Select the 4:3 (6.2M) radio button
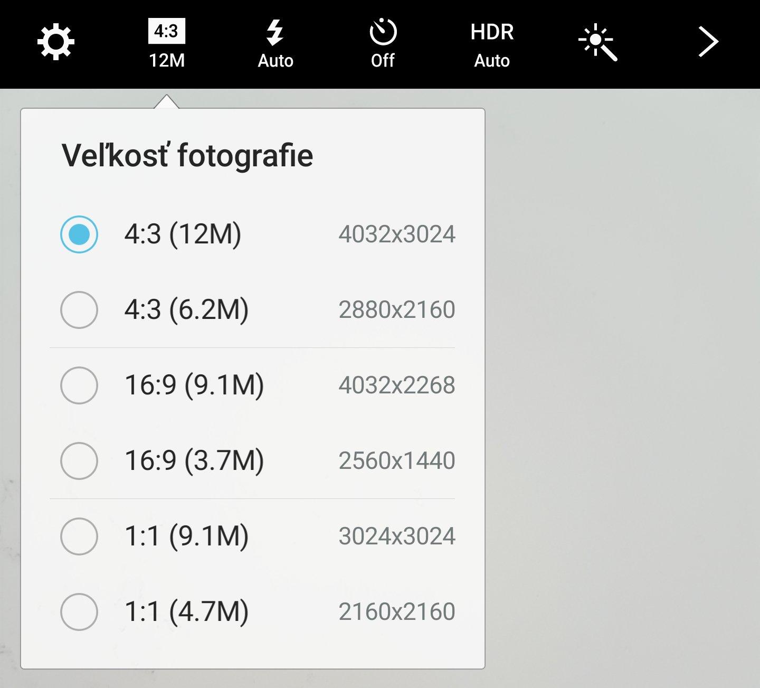Image resolution: width=760 pixels, height=688 pixels. pos(79,309)
